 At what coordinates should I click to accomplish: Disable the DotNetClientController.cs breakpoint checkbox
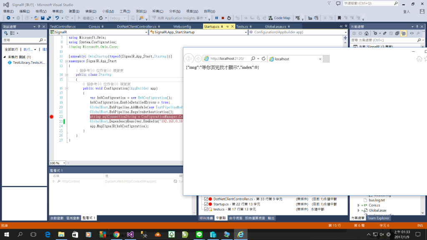(206, 199)
